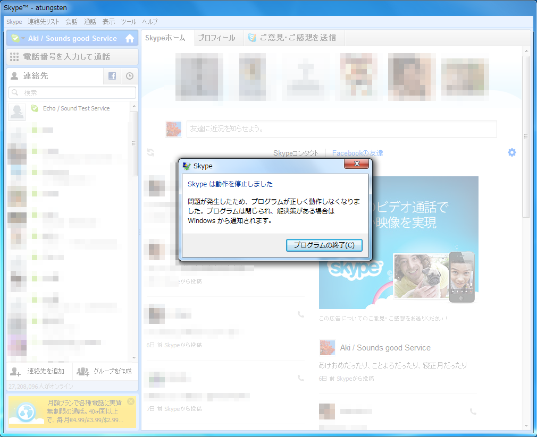The height and width of the screenshot is (437, 537).
Task: Click the contact search field
Action: pos(72,93)
